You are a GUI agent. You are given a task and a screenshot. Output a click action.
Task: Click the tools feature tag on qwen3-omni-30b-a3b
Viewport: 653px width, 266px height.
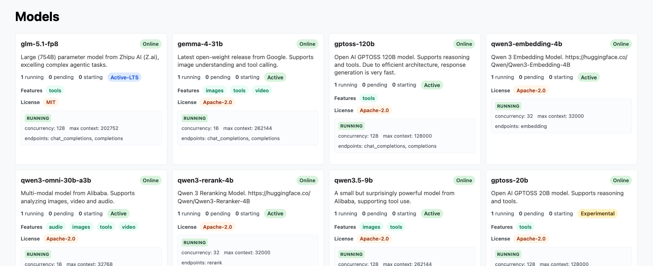click(x=106, y=227)
